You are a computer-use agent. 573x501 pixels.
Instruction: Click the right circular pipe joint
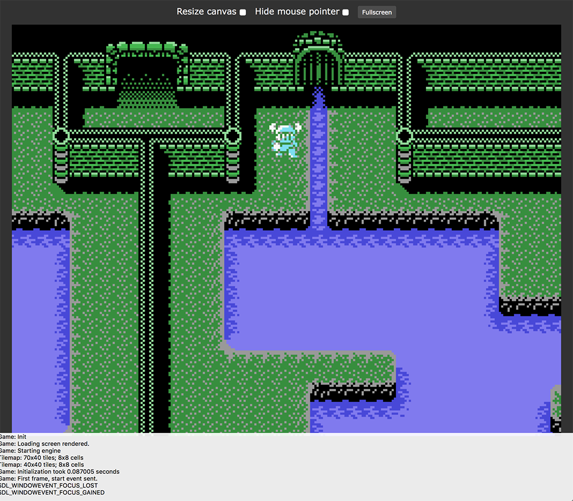pos(404,136)
